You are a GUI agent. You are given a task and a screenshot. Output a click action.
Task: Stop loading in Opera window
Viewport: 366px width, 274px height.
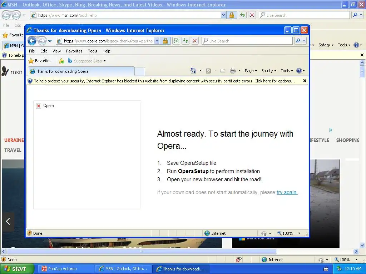click(x=195, y=41)
